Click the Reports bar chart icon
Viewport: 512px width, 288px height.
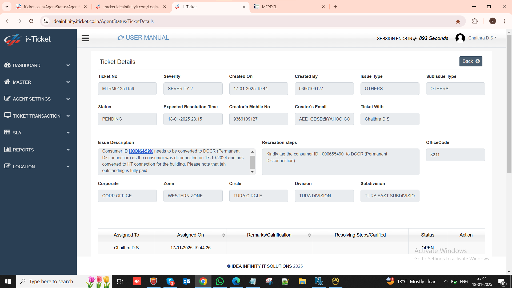coord(7,149)
